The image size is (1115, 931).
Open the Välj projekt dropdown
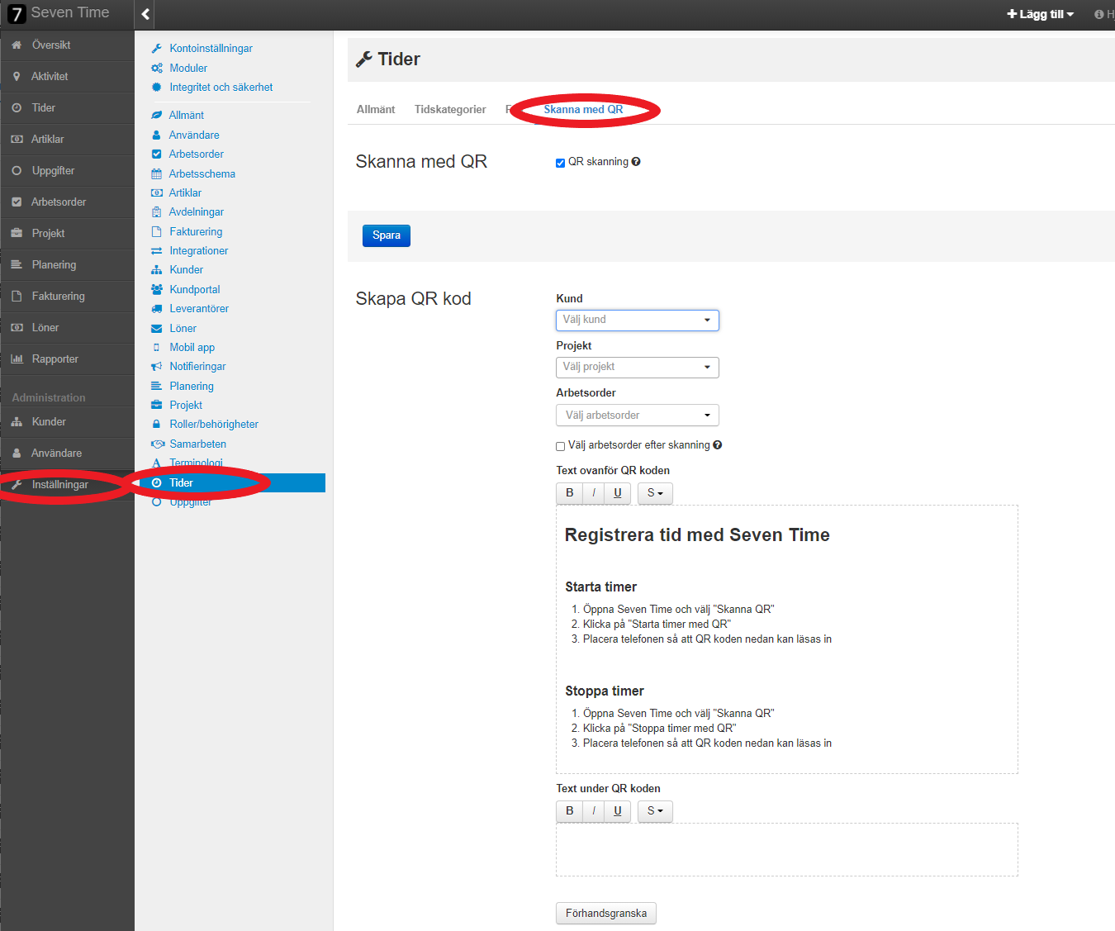[638, 368]
